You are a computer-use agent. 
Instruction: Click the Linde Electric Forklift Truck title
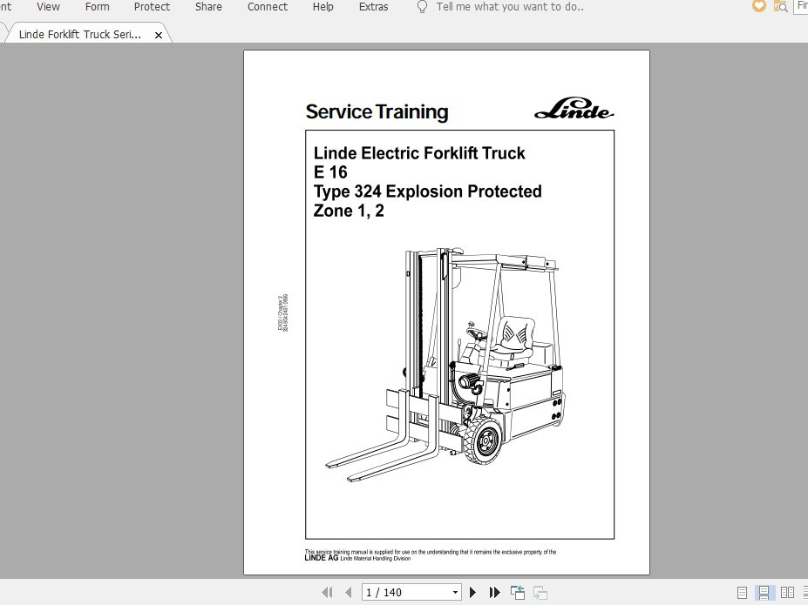(x=419, y=153)
